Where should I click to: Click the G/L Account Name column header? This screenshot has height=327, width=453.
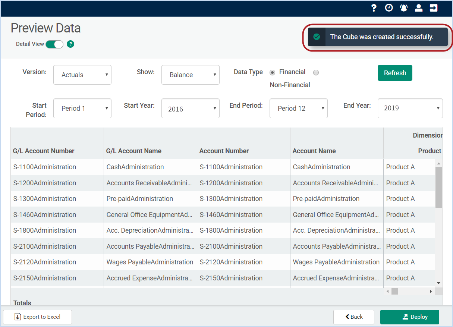point(150,143)
